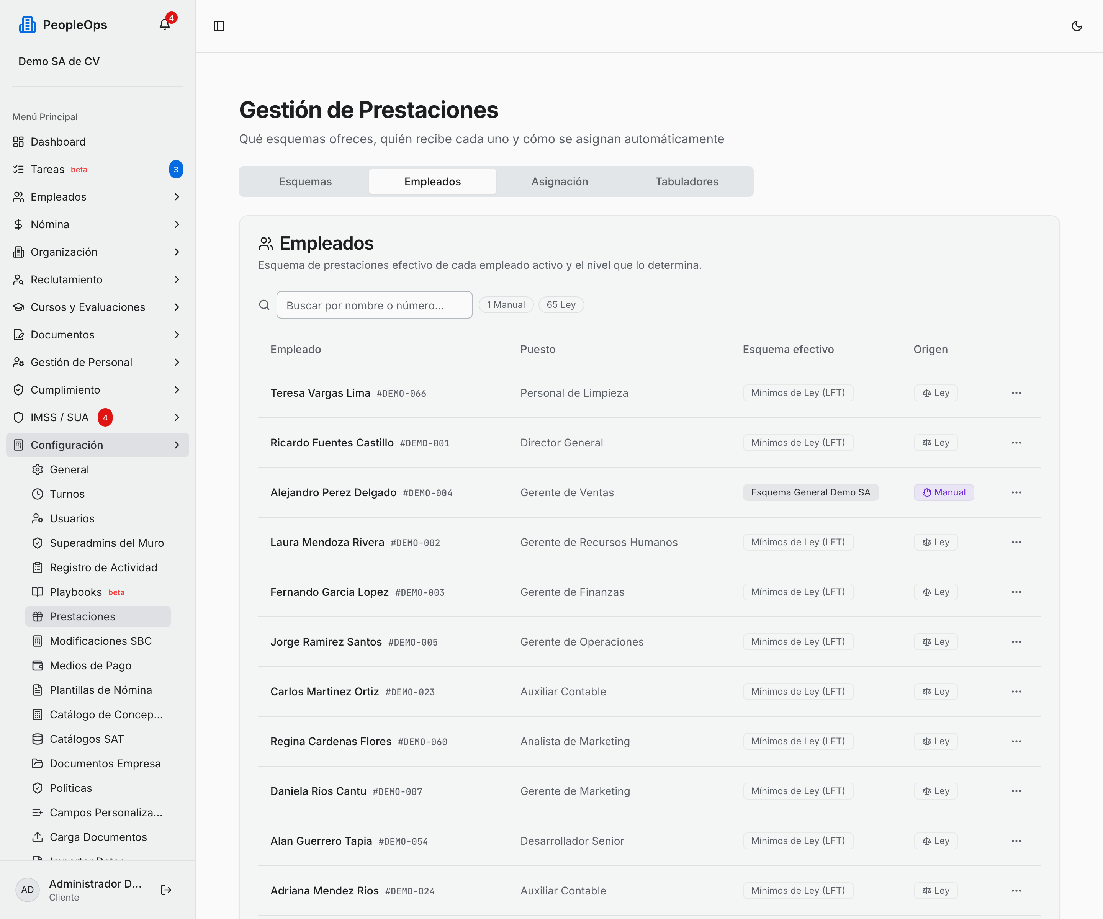
Task: Open Medios de Pago menu item
Action: [98, 666]
